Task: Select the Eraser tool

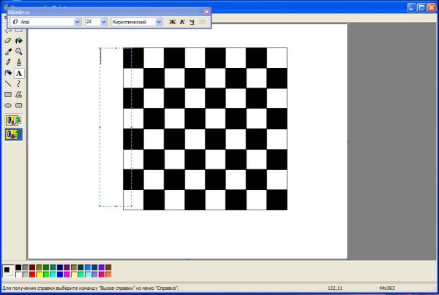Action: (8, 42)
